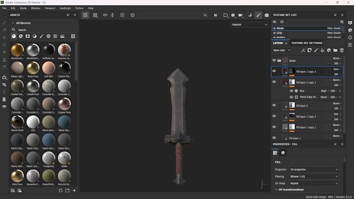This screenshot has height=199, width=354.
Task: Open the Base color channel dropdown
Action: click(x=282, y=50)
